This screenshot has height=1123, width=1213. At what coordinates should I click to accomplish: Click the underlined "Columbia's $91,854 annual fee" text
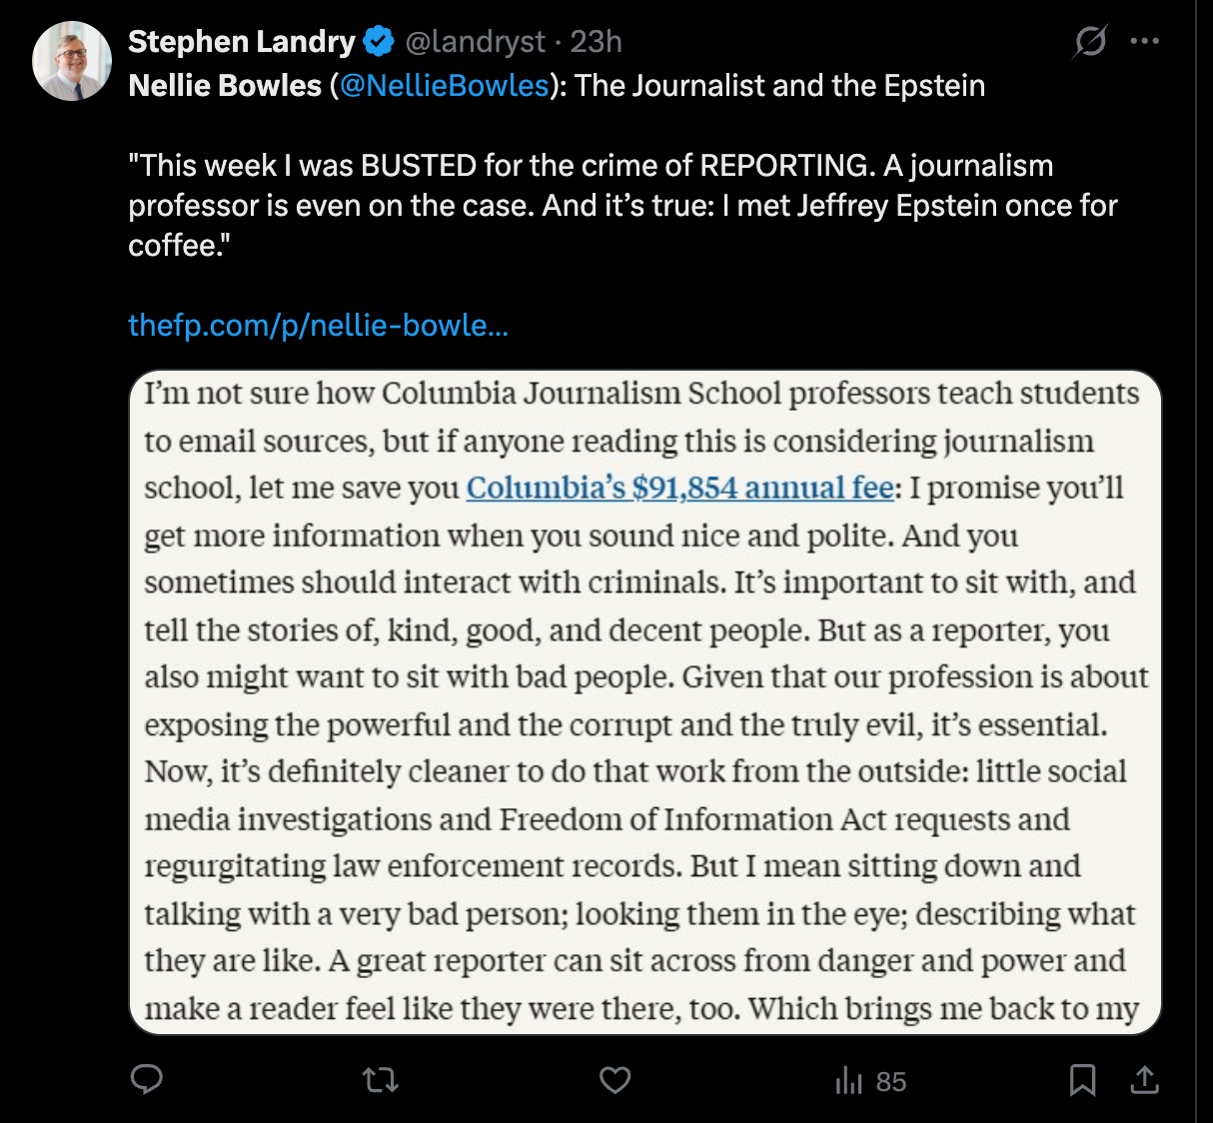click(x=679, y=488)
